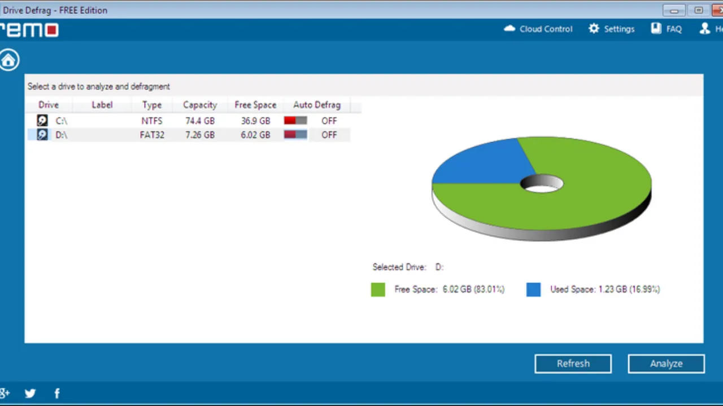
Task: Sort by Drive column header
Action: click(x=49, y=105)
